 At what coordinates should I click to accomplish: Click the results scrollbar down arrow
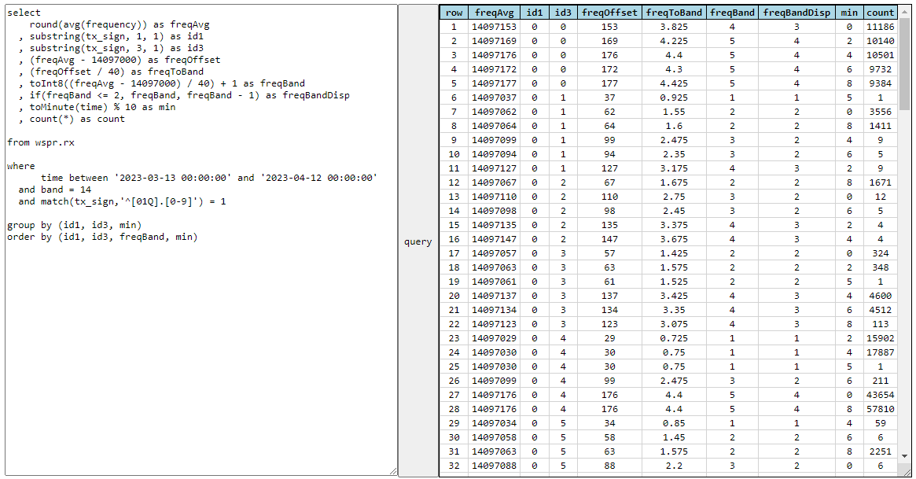[903, 455]
